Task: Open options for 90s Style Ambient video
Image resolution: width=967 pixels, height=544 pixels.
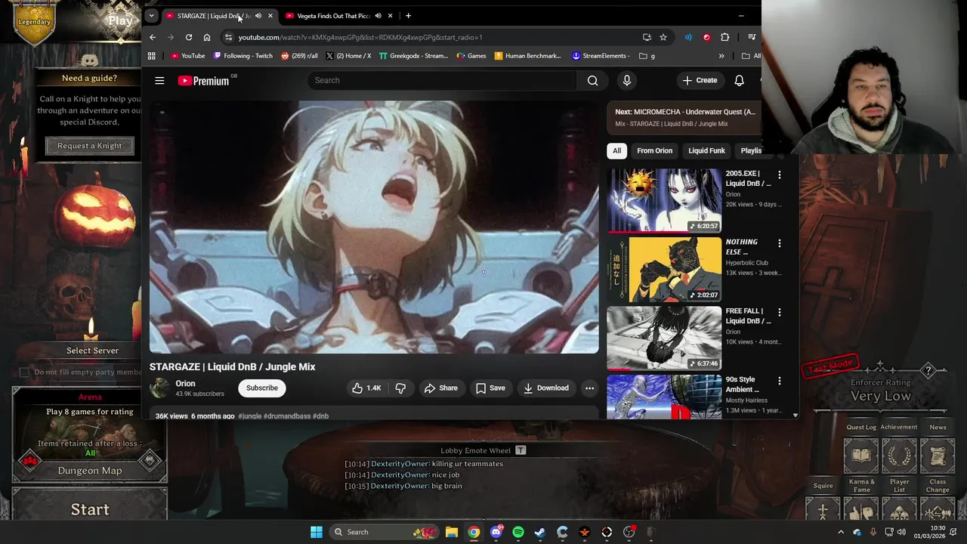Action: point(779,381)
